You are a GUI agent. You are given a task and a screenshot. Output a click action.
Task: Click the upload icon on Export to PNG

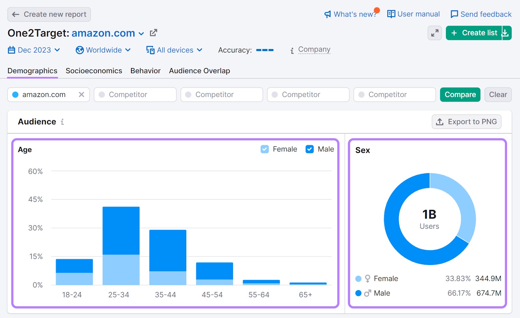pyautogui.click(x=440, y=122)
